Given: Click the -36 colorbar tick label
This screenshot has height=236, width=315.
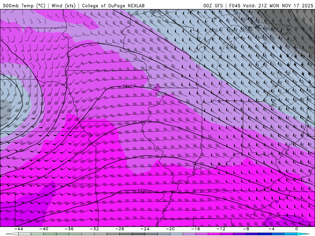Looking at the screenshot, I should 69,229.
